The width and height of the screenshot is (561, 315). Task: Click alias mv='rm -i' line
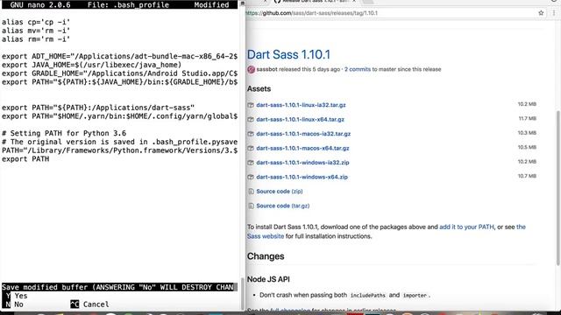(x=36, y=31)
